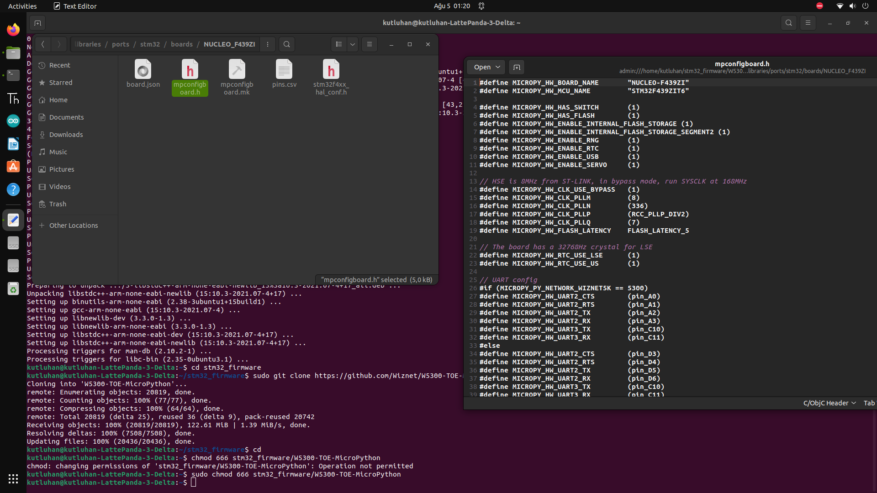Open Ubuntu Software from the dock
Image resolution: width=877 pixels, height=493 pixels.
pyautogui.click(x=13, y=166)
